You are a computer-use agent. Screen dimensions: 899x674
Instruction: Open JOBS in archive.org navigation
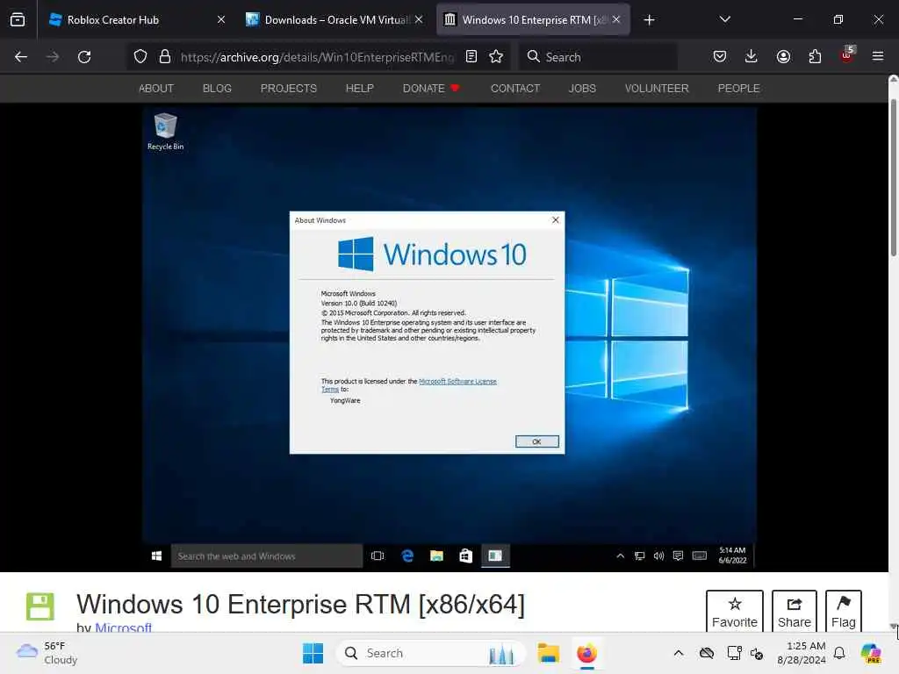[582, 89]
